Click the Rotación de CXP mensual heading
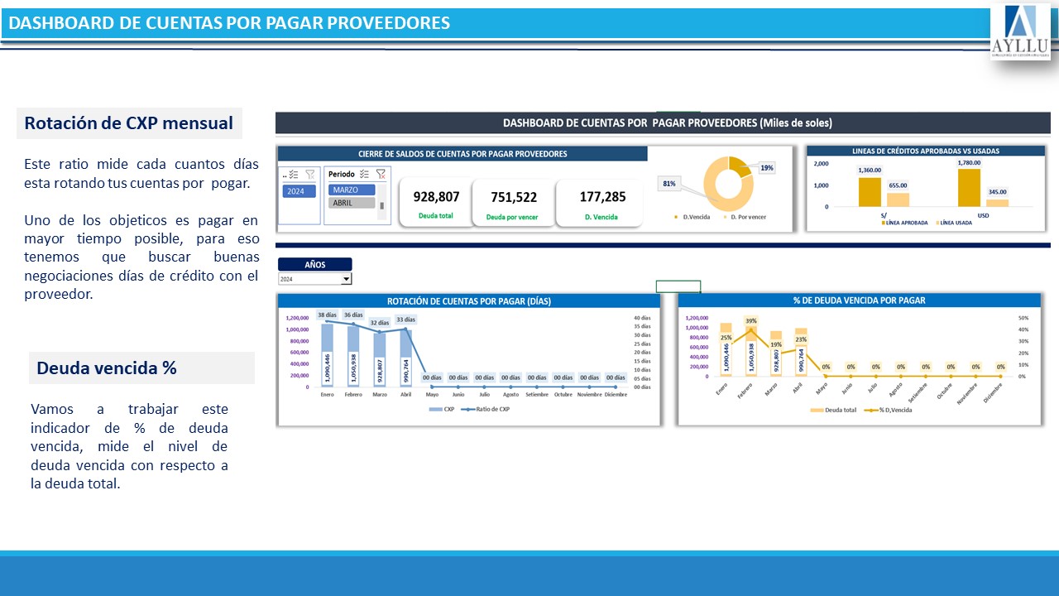 (x=129, y=123)
